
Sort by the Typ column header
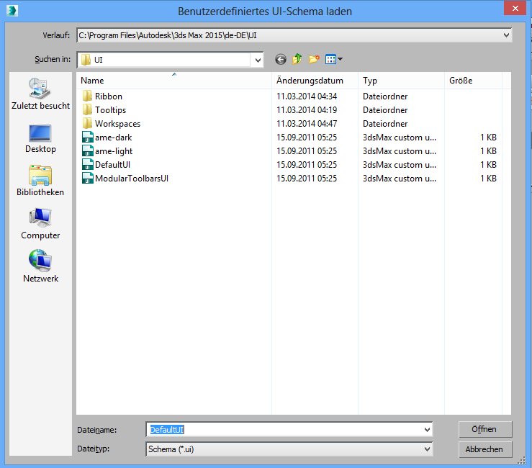coord(402,81)
